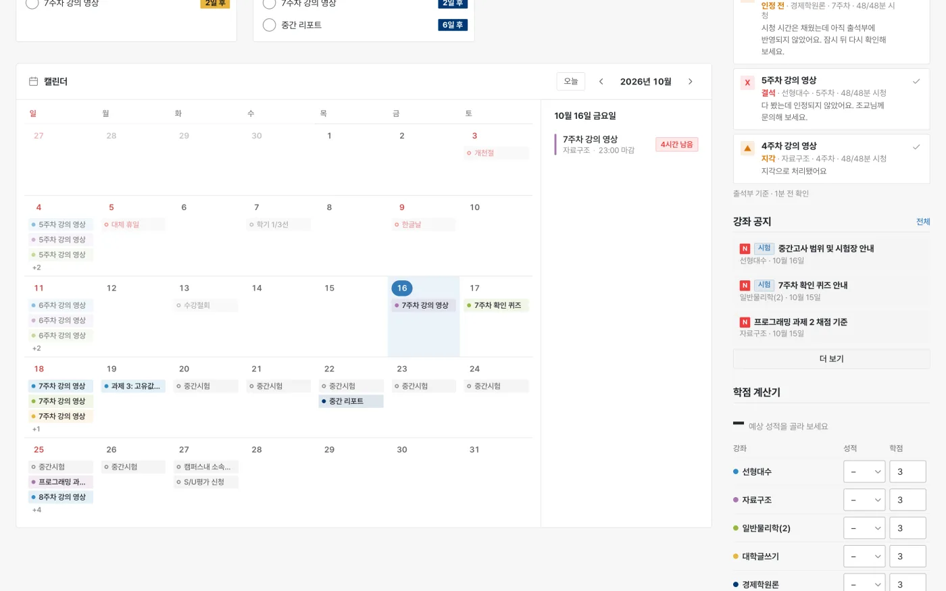Click the 4시간 남음 deadline badge
The image size is (946, 591).
[676, 145]
